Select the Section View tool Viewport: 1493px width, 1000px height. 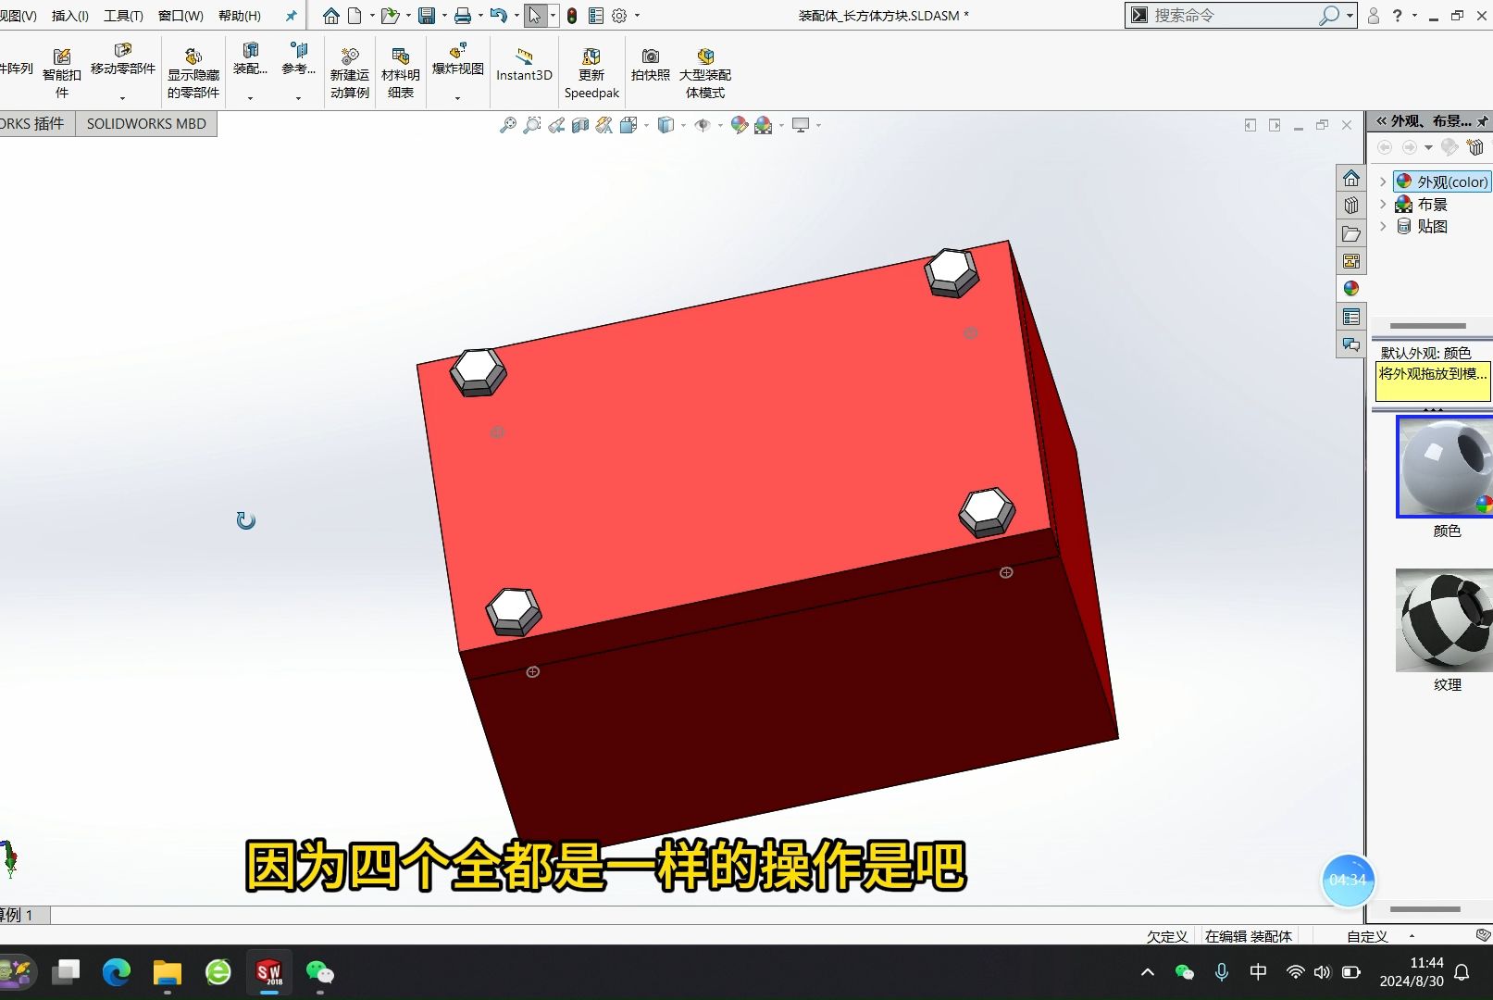coord(579,125)
